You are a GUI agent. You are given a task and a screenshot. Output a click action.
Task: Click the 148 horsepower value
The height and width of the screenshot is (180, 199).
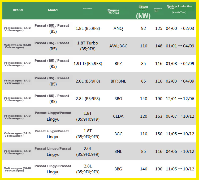159,46
